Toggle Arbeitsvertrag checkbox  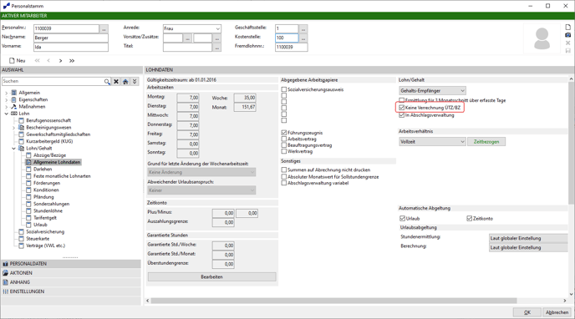284,139
